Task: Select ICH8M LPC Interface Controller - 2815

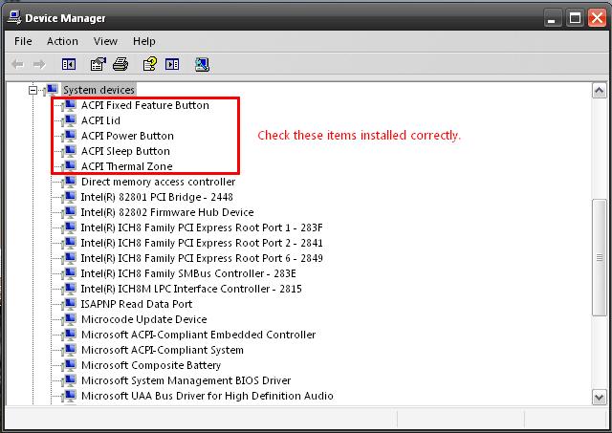Action: pos(191,289)
